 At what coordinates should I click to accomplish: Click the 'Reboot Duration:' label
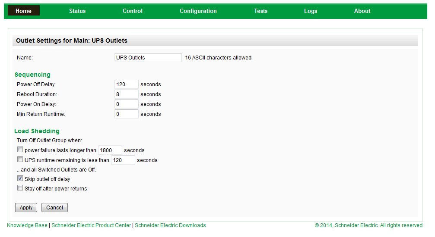tap(37, 94)
